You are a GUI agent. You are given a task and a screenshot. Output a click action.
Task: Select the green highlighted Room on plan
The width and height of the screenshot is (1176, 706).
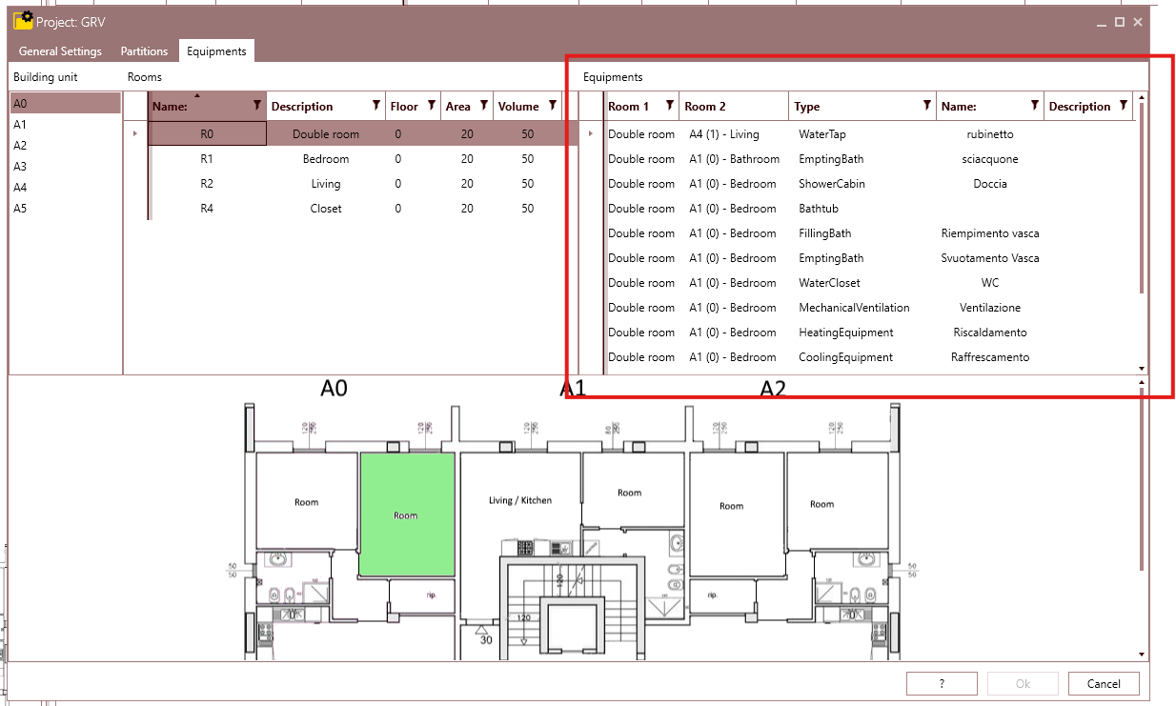[406, 514]
